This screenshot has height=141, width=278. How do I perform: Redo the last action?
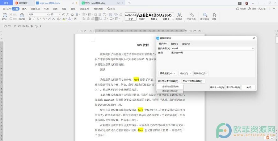[15, 26]
